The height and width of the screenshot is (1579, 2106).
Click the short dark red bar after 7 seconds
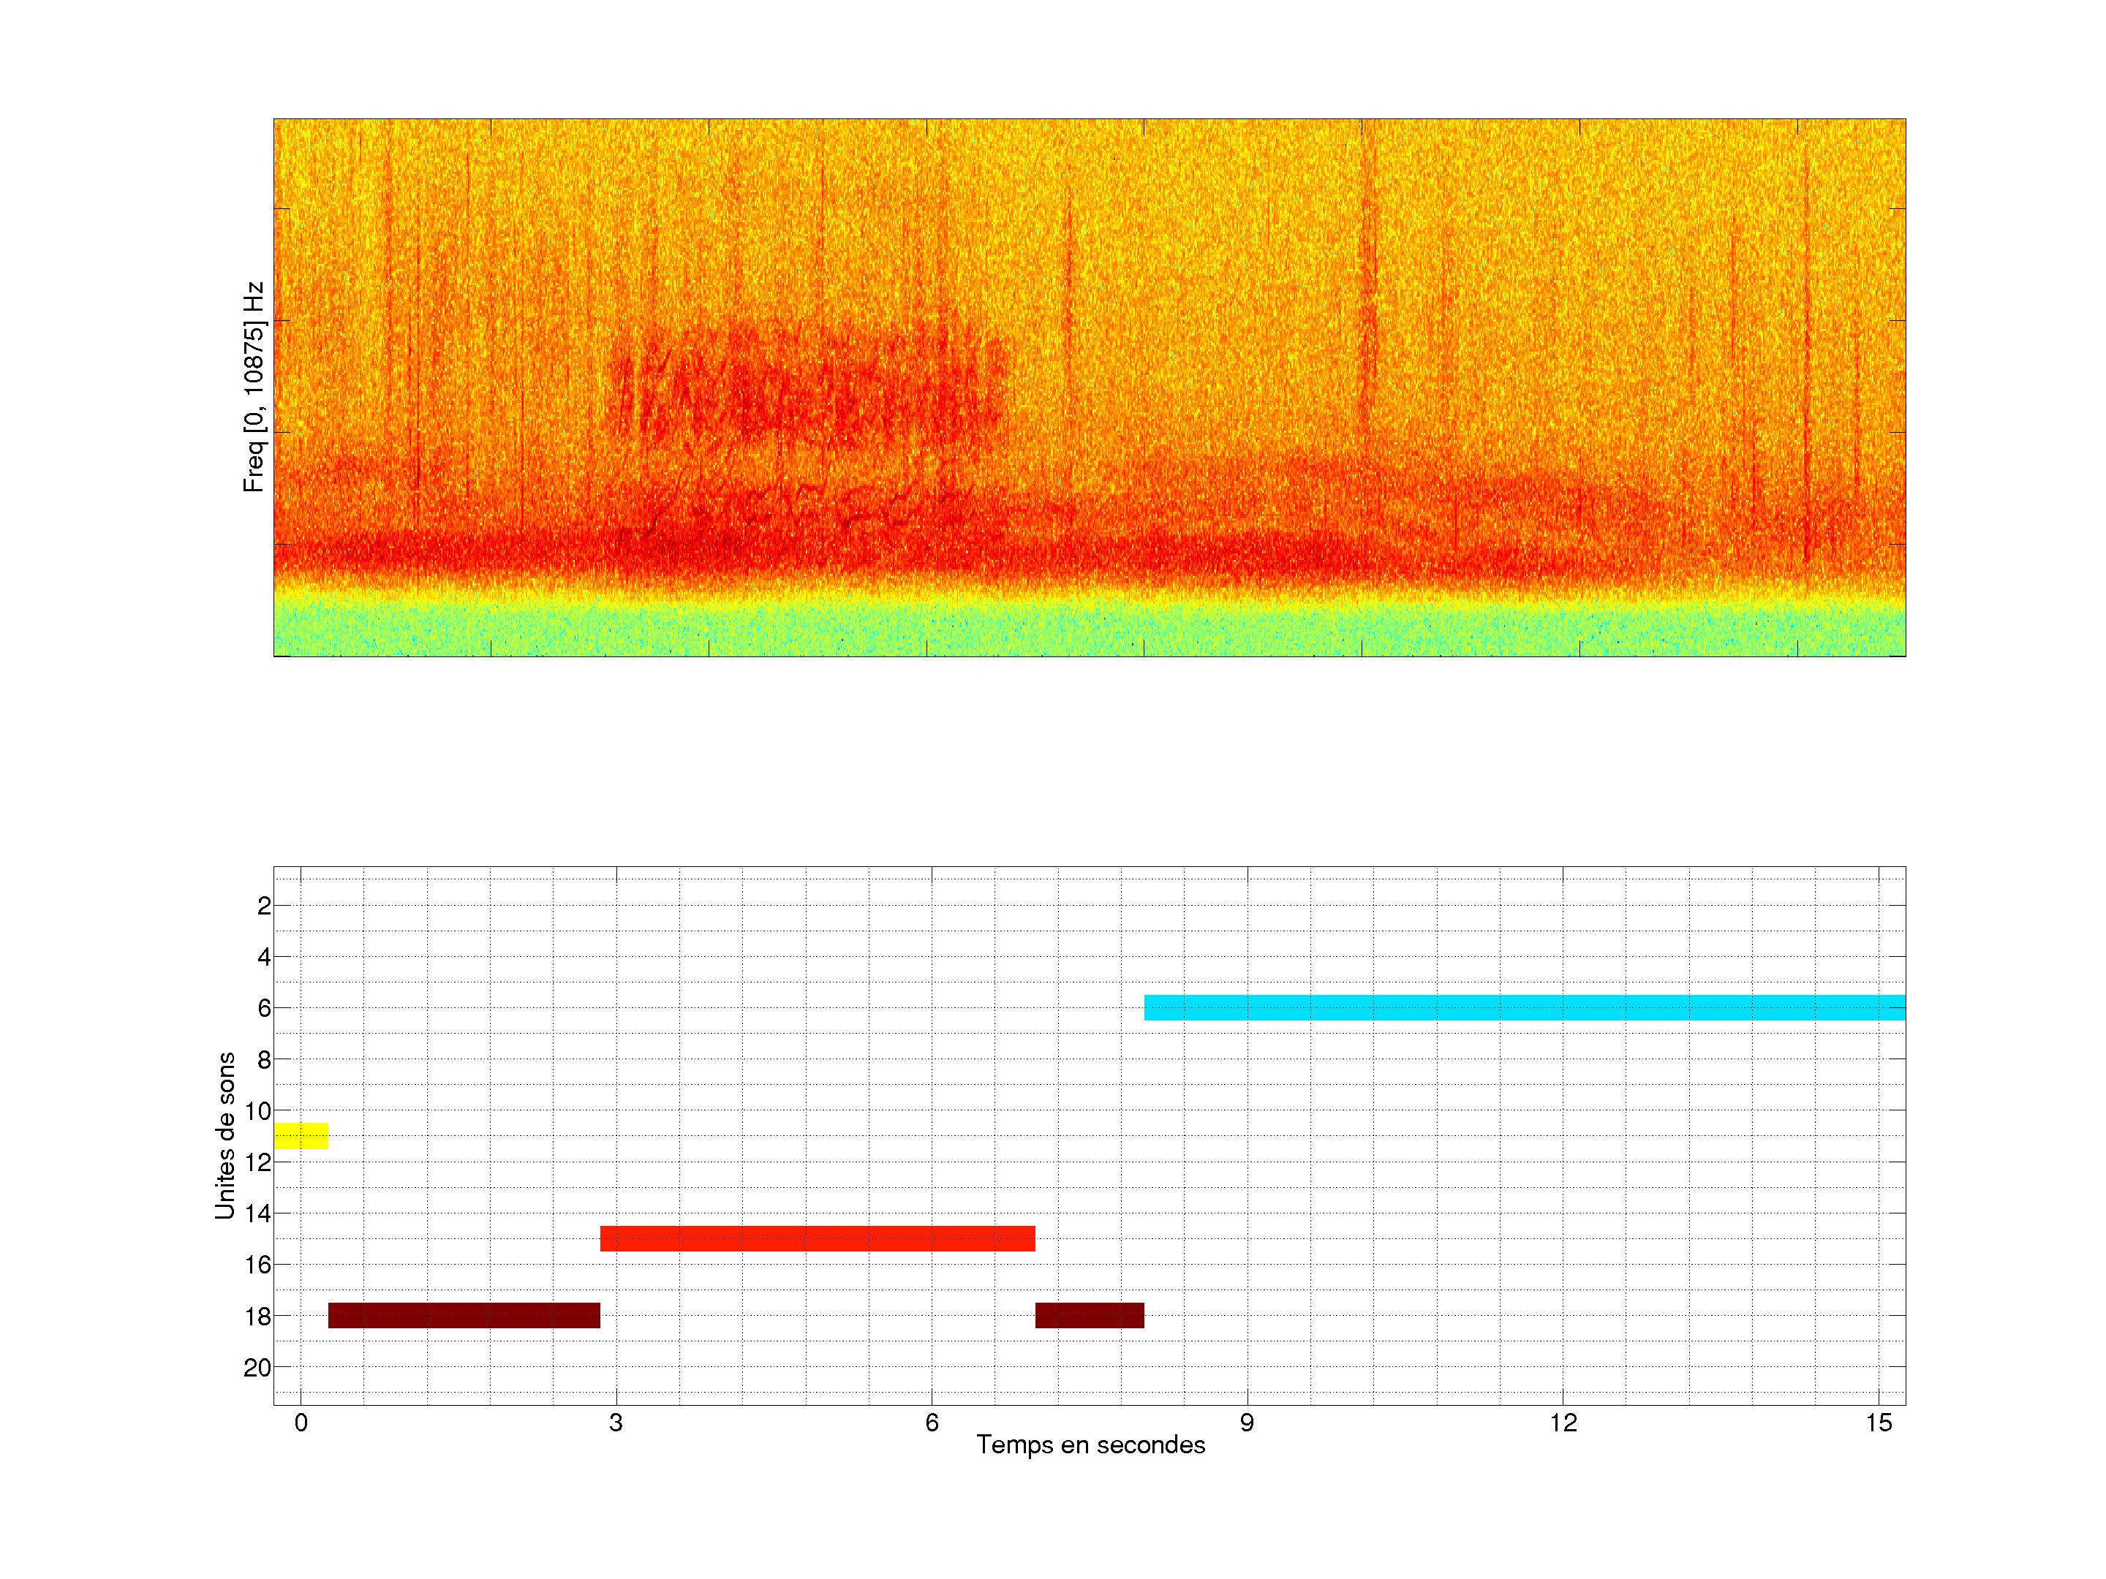[1089, 1315]
